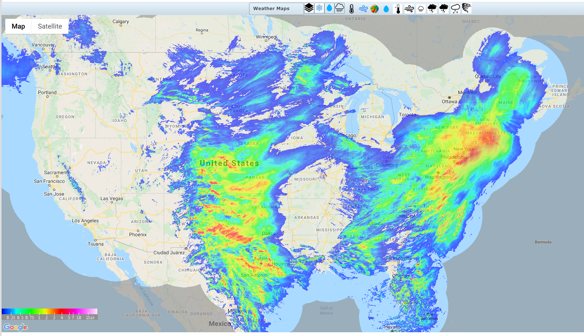Click the precipitation color legend bar
This screenshot has width=584, height=336.
pyautogui.click(x=50, y=312)
